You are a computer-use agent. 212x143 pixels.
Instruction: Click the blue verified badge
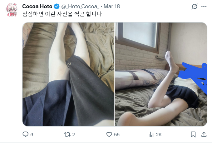[56, 6]
